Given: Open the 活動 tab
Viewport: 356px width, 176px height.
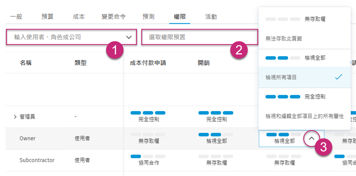Looking at the screenshot, I should (211, 16).
